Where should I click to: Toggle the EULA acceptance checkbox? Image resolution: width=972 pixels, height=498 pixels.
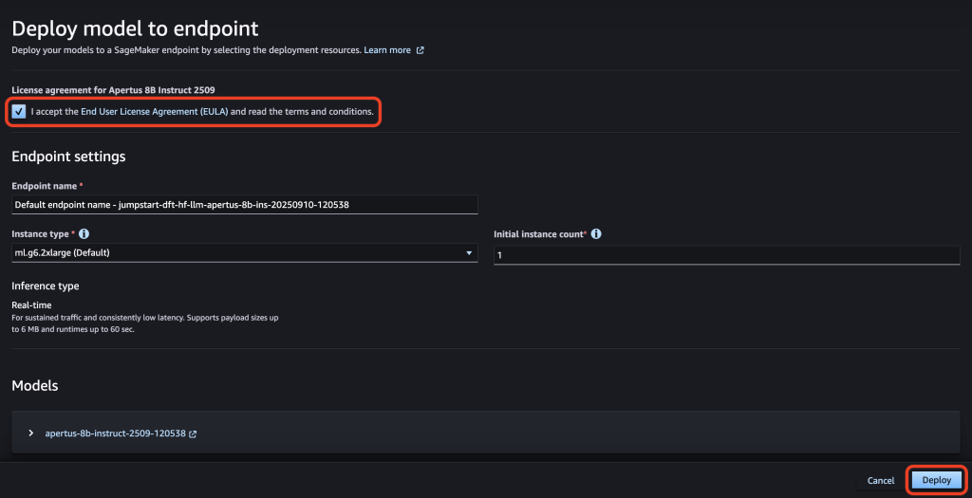[19, 112]
